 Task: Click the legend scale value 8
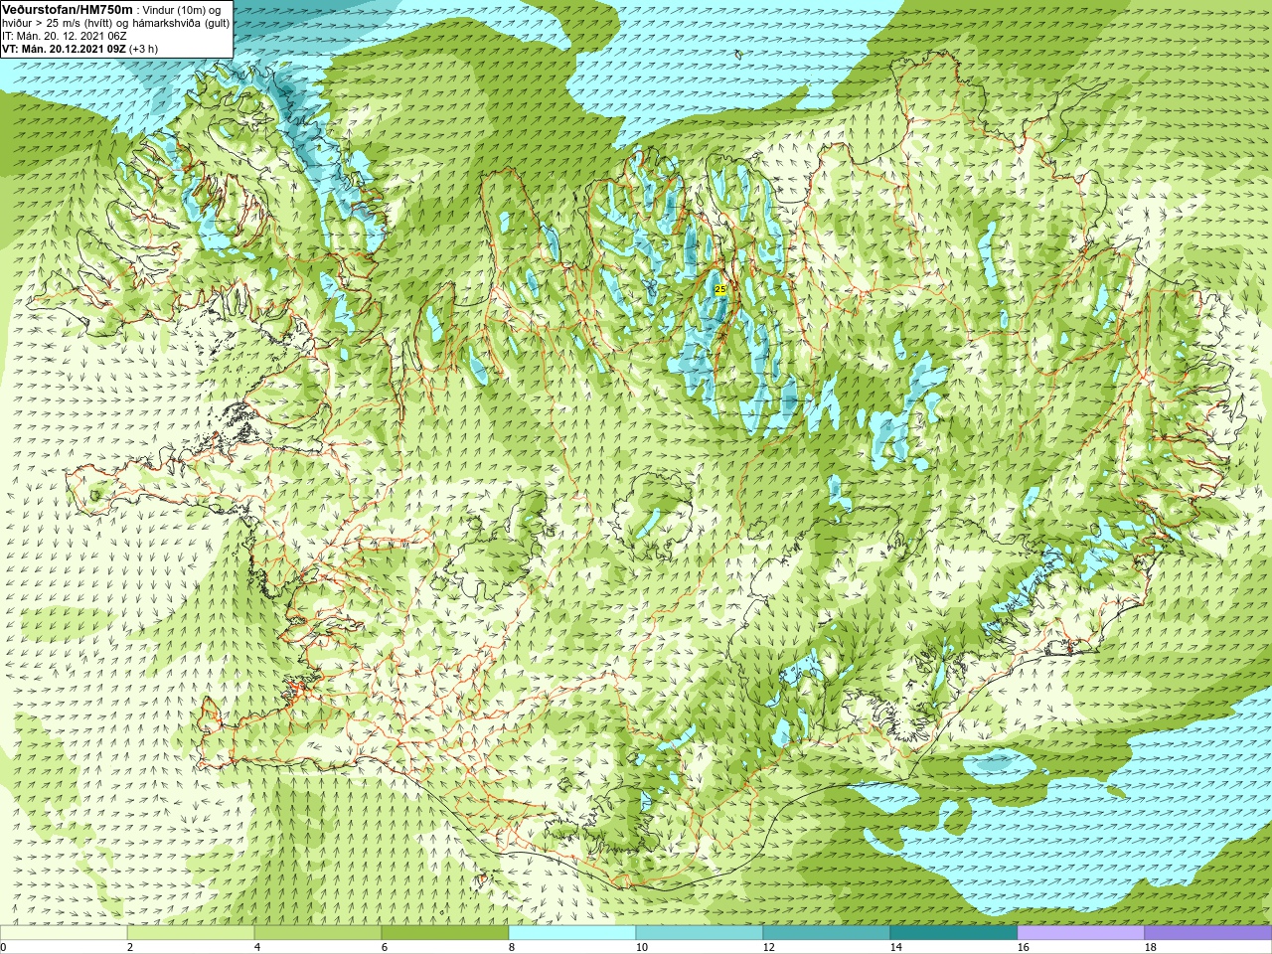coord(512,947)
